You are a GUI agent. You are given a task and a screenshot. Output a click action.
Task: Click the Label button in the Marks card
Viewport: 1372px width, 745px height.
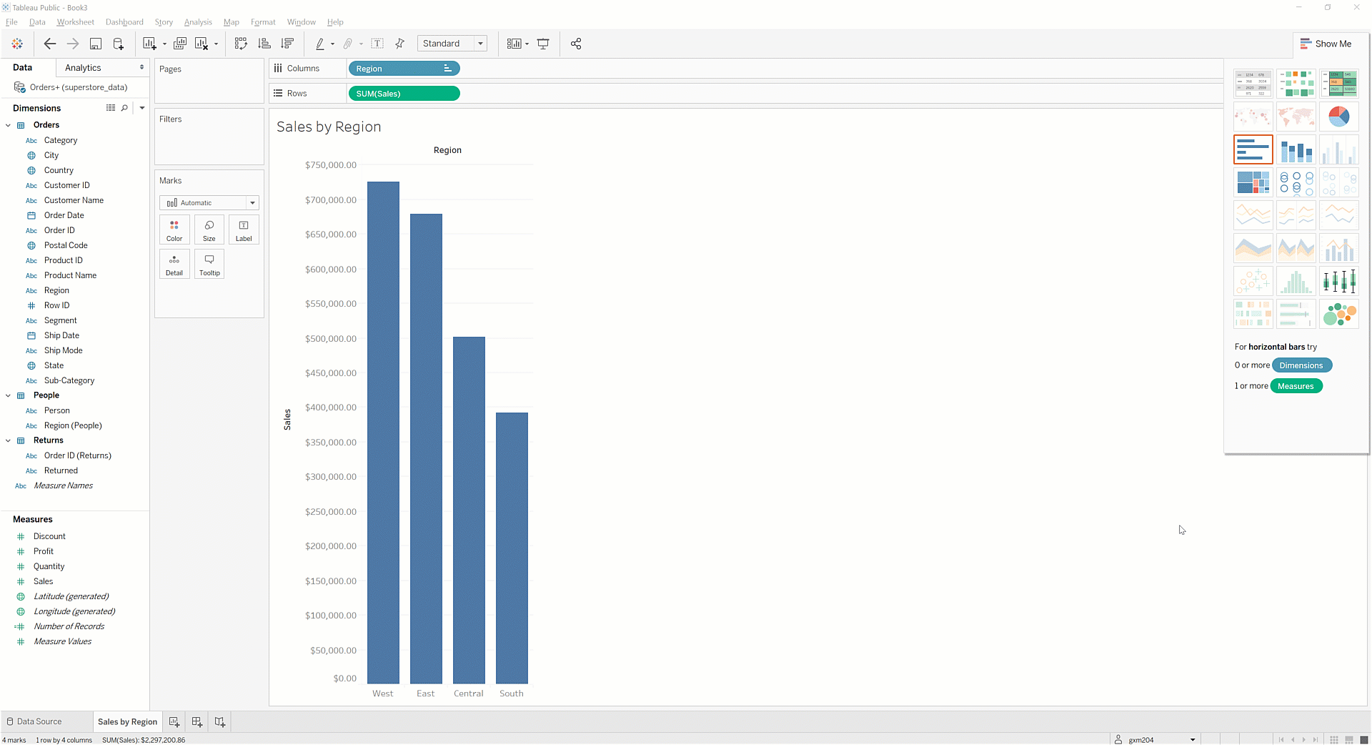(x=244, y=230)
